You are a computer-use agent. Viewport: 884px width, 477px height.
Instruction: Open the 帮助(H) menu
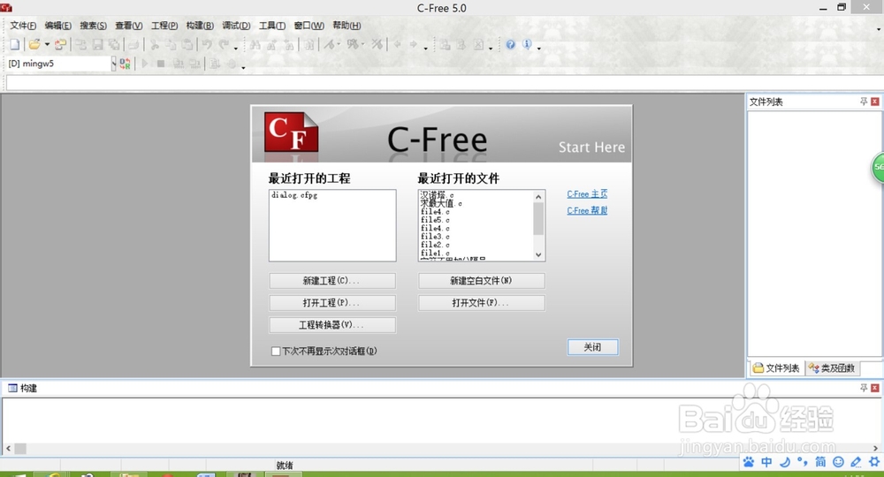click(x=347, y=26)
